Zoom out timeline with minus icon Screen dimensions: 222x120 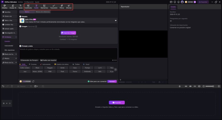coord(204,86)
